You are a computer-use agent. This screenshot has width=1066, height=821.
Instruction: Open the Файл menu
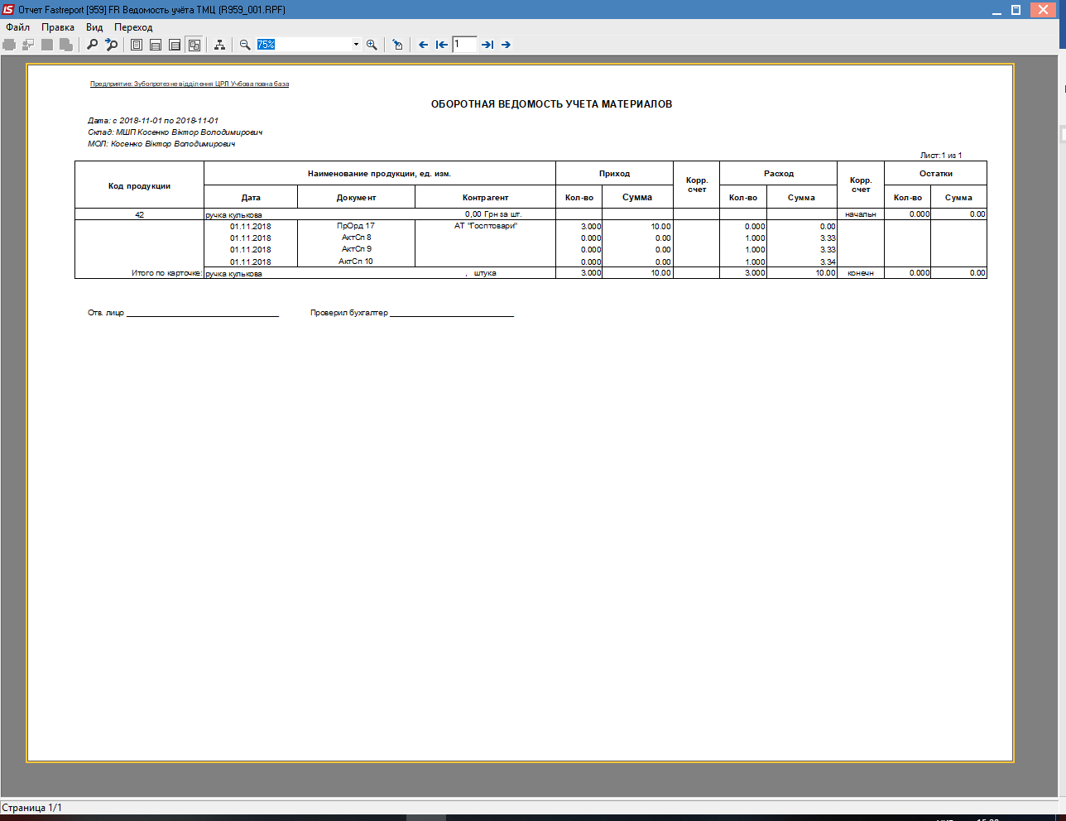click(18, 27)
